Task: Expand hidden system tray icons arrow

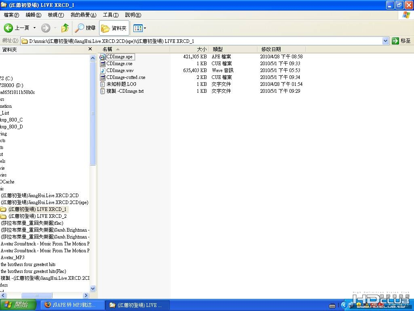Action: [x=344, y=305]
